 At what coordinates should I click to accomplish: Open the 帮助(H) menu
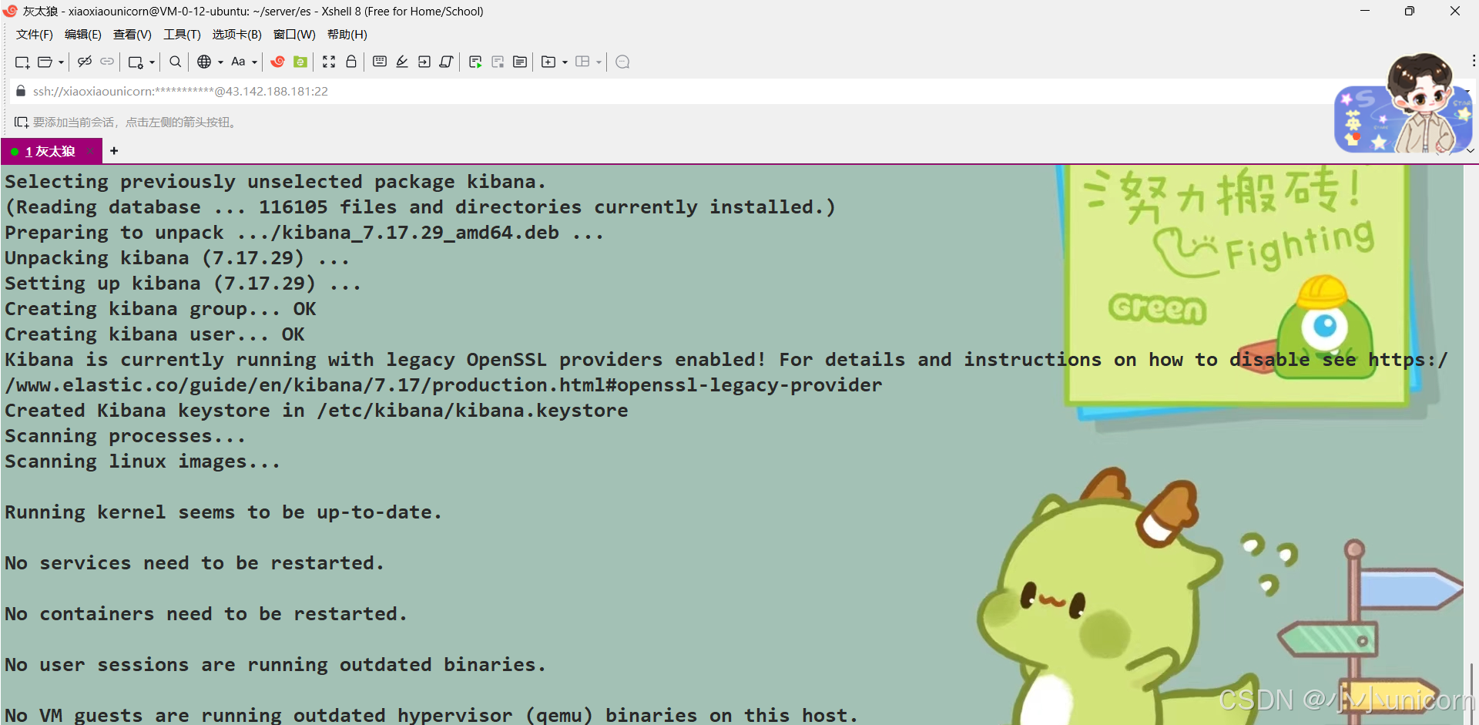pos(347,35)
